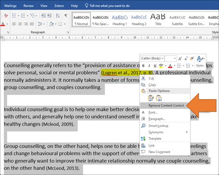Toggle Bold in the mini toolbar
The width and height of the screenshot is (219, 175).
point(143,66)
